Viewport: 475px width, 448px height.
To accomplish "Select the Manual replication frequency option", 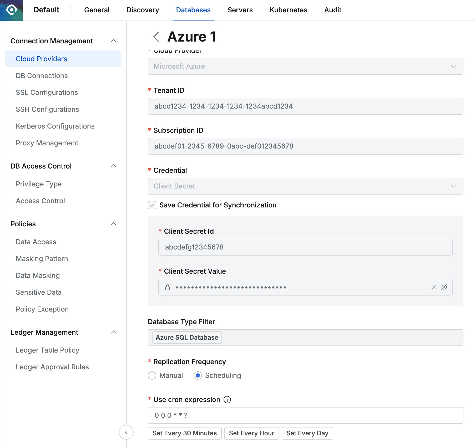I will pos(152,375).
